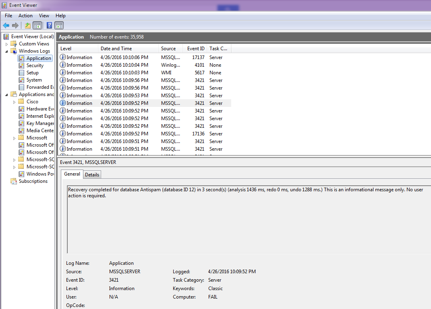The height and width of the screenshot is (309, 431).
Task: Expand the Custom Views node
Action: [x=6, y=44]
